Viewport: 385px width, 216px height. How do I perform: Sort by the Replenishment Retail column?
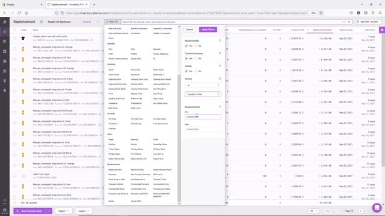322,30
